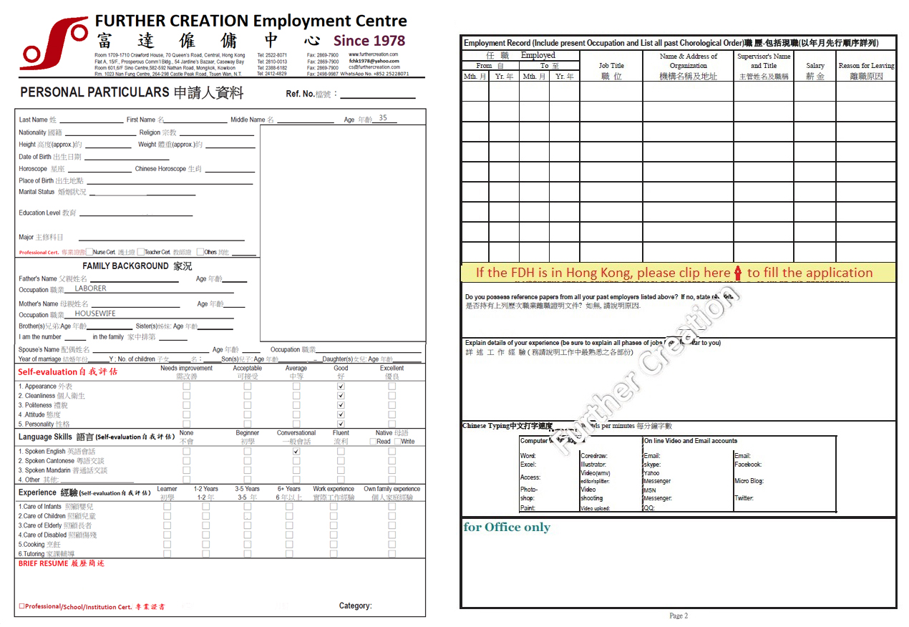The height and width of the screenshot is (627, 909).
Task: Click the Nationality field
Action: coord(100,132)
